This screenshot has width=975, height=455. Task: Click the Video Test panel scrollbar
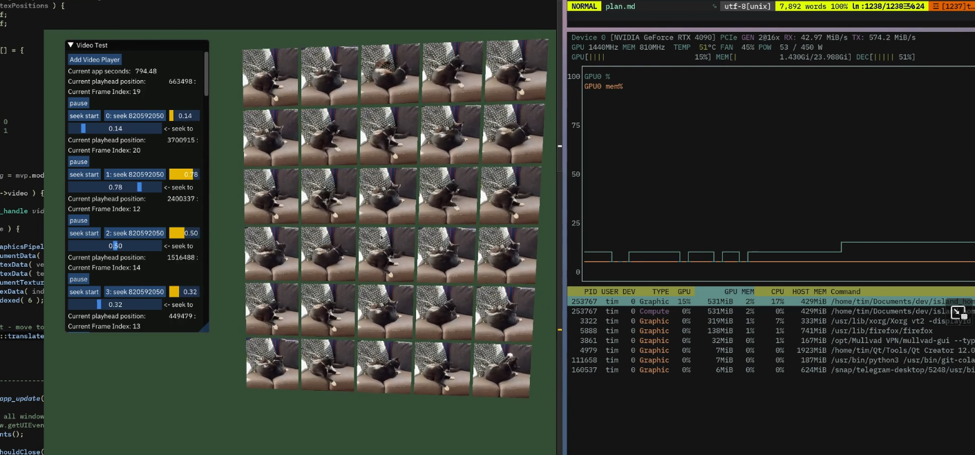(x=206, y=69)
